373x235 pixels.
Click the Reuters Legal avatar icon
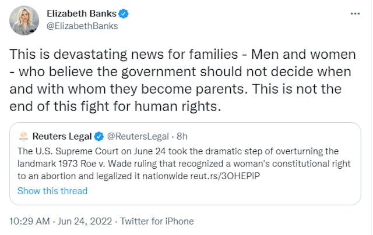(x=23, y=137)
